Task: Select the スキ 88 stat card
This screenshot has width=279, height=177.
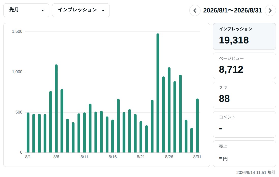Action: 244,95
